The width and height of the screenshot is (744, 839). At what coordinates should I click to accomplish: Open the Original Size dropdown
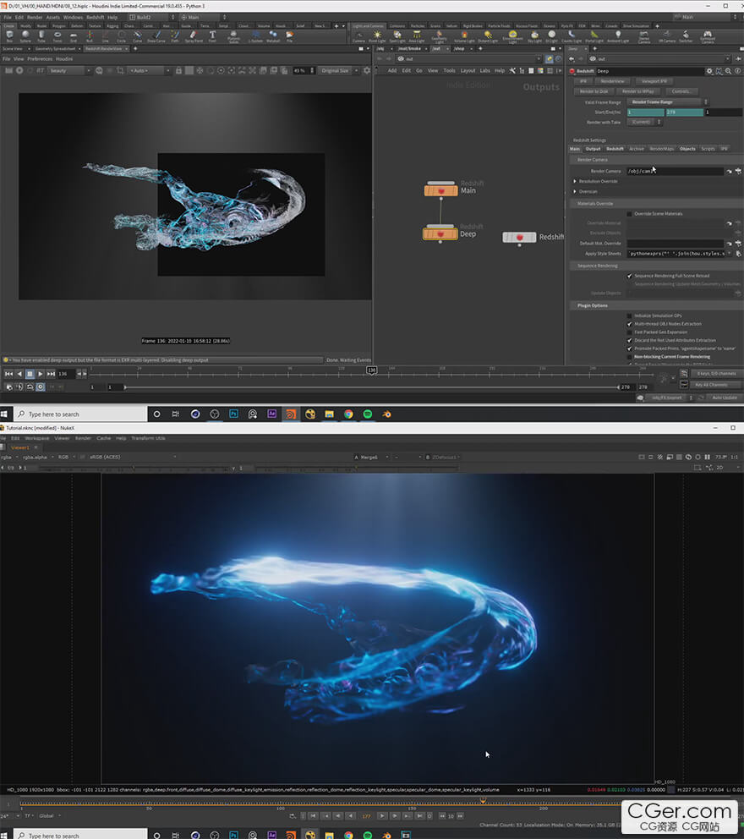tap(338, 71)
